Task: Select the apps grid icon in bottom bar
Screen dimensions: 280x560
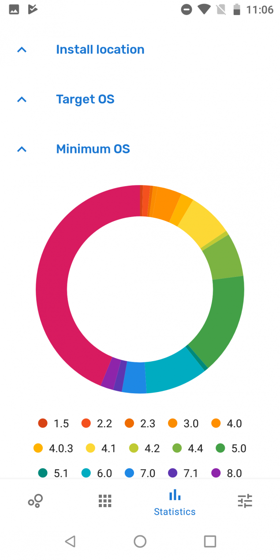Action: pyautogui.click(x=105, y=500)
